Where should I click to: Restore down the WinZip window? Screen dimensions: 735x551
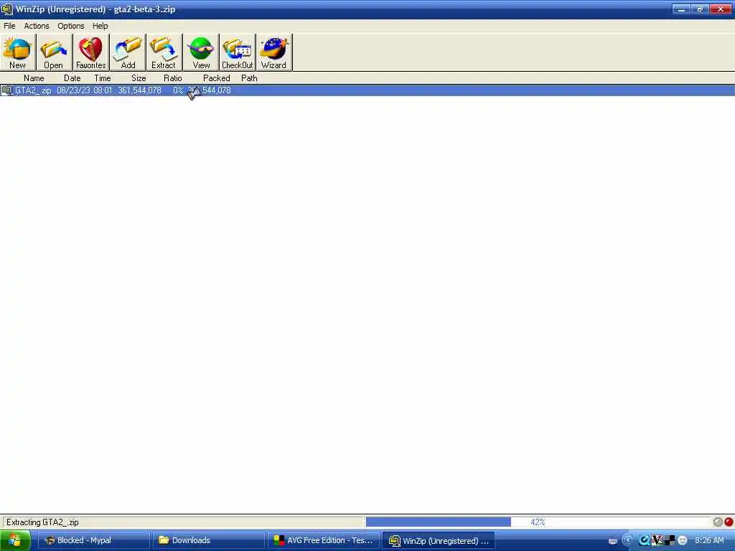pyautogui.click(x=700, y=9)
